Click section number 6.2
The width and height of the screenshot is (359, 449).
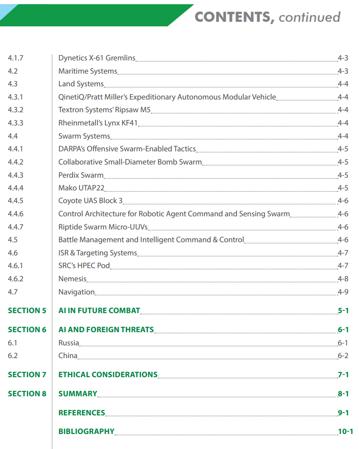(13, 356)
